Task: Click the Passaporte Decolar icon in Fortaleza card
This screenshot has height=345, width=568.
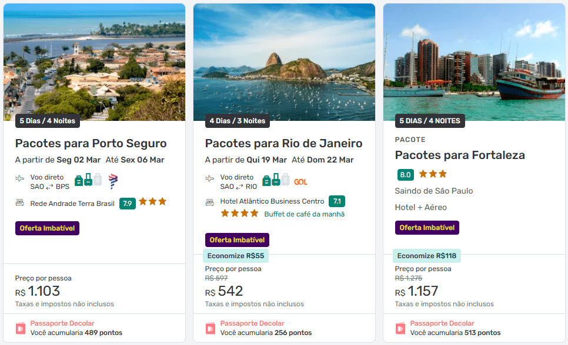Action: click(400, 328)
